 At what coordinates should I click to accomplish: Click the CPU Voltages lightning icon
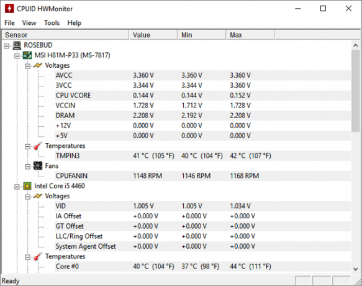38,196
